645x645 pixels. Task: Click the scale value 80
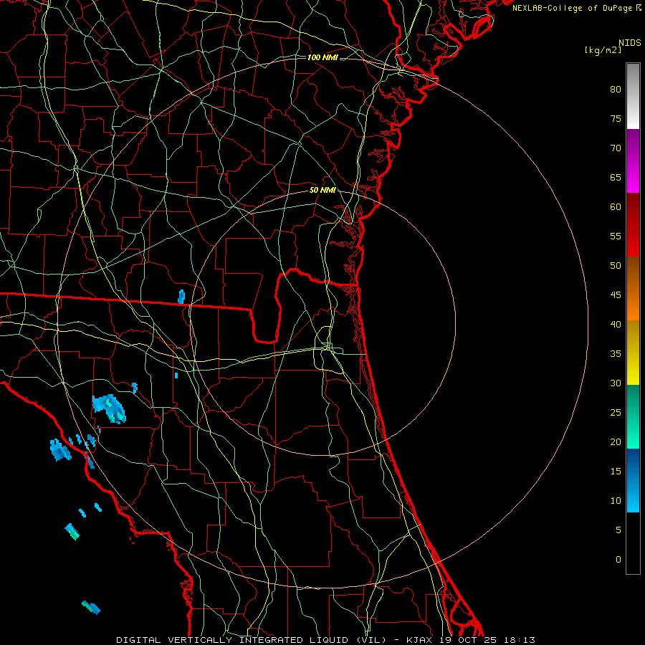click(x=616, y=90)
